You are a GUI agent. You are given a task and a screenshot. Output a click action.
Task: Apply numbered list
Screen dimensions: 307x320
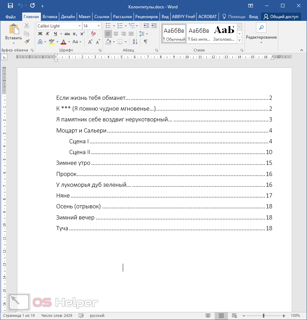(120, 26)
